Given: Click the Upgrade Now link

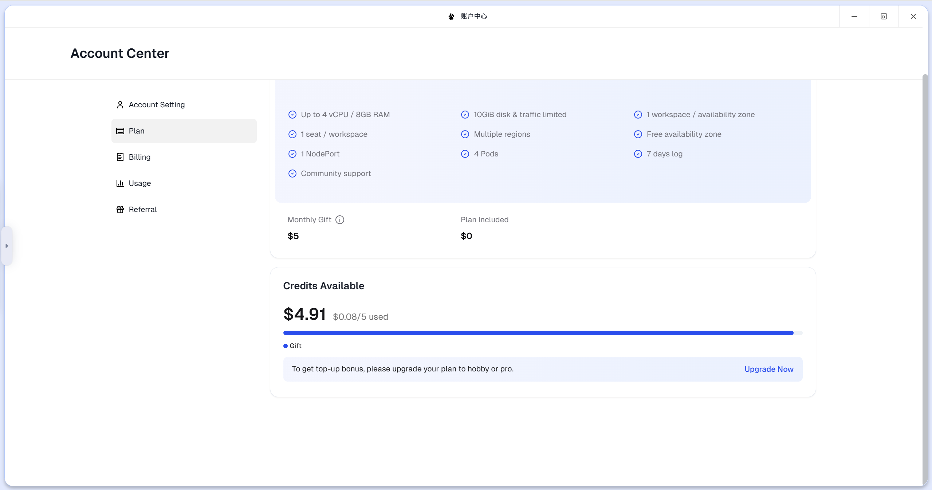Looking at the screenshot, I should 768,369.
